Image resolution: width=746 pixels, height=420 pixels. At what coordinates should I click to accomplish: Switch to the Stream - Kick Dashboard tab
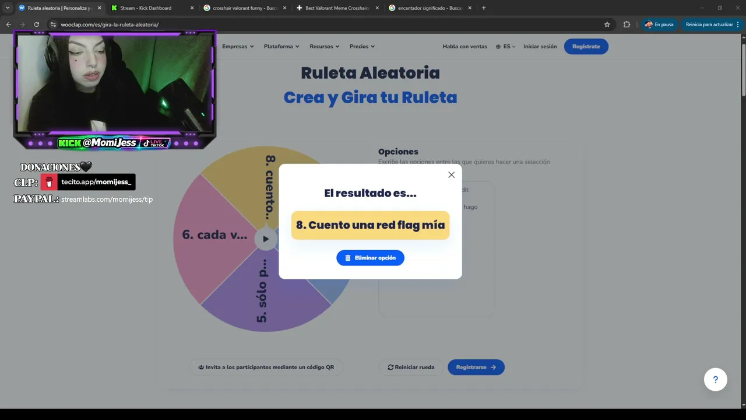pyautogui.click(x=152, y=8)
